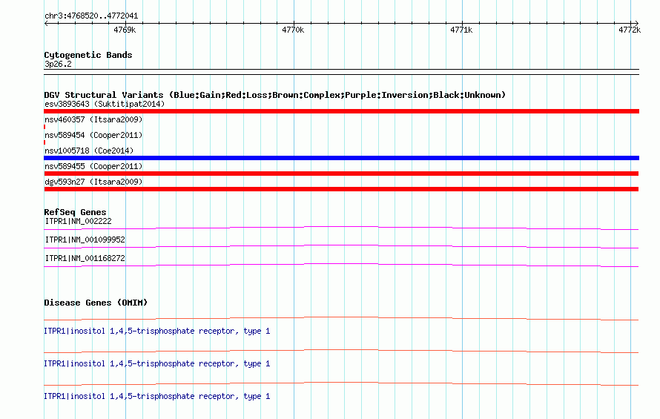Open variant esv3893643 (Suktitipat2014) label
The image size is (660, 419).
pos(105,104)
